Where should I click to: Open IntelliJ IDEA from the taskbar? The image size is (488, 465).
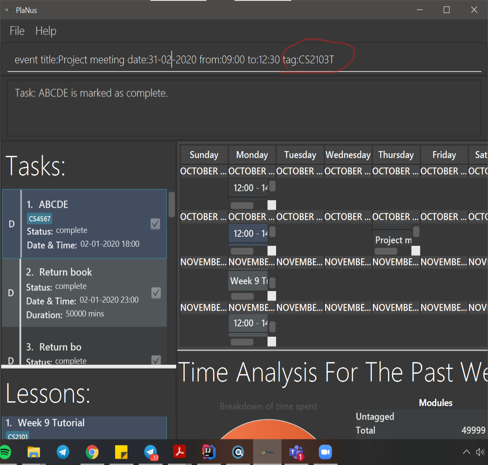point(209,452)
